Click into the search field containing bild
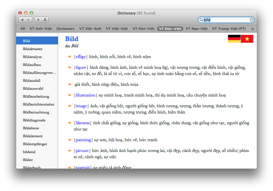Image resolution: width=273 pixels, height=191 pixels. point(226,20)
